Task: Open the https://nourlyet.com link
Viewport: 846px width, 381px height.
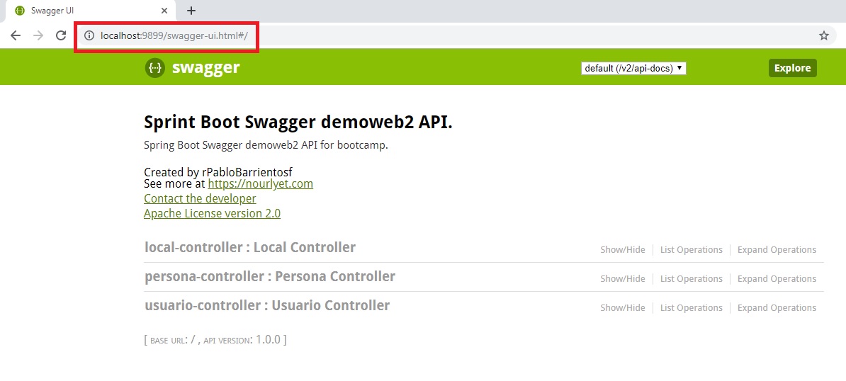Action: (261, 183)
